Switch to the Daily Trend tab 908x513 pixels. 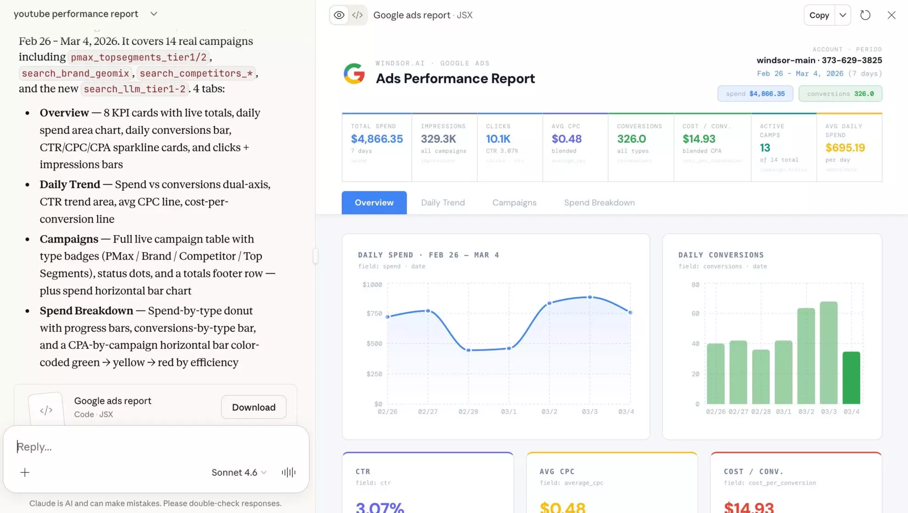pyautogui.click(x=443, y=202)
